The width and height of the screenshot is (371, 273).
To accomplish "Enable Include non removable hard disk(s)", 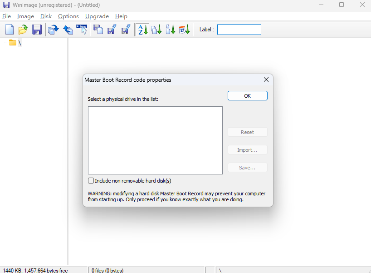I will (91, 181).
